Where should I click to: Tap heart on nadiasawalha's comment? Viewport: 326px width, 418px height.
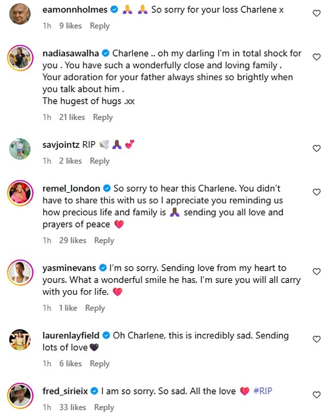(317, 57)
